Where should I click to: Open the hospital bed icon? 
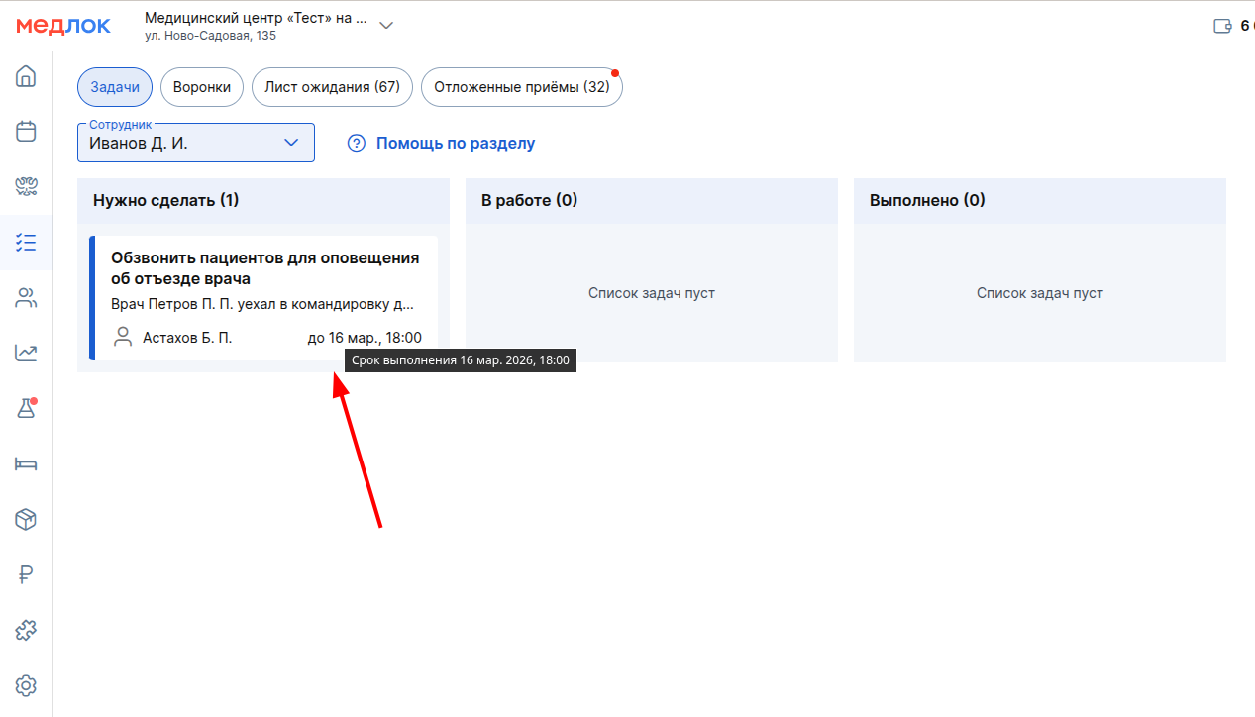pyautogui.click(x=26, y=463)
